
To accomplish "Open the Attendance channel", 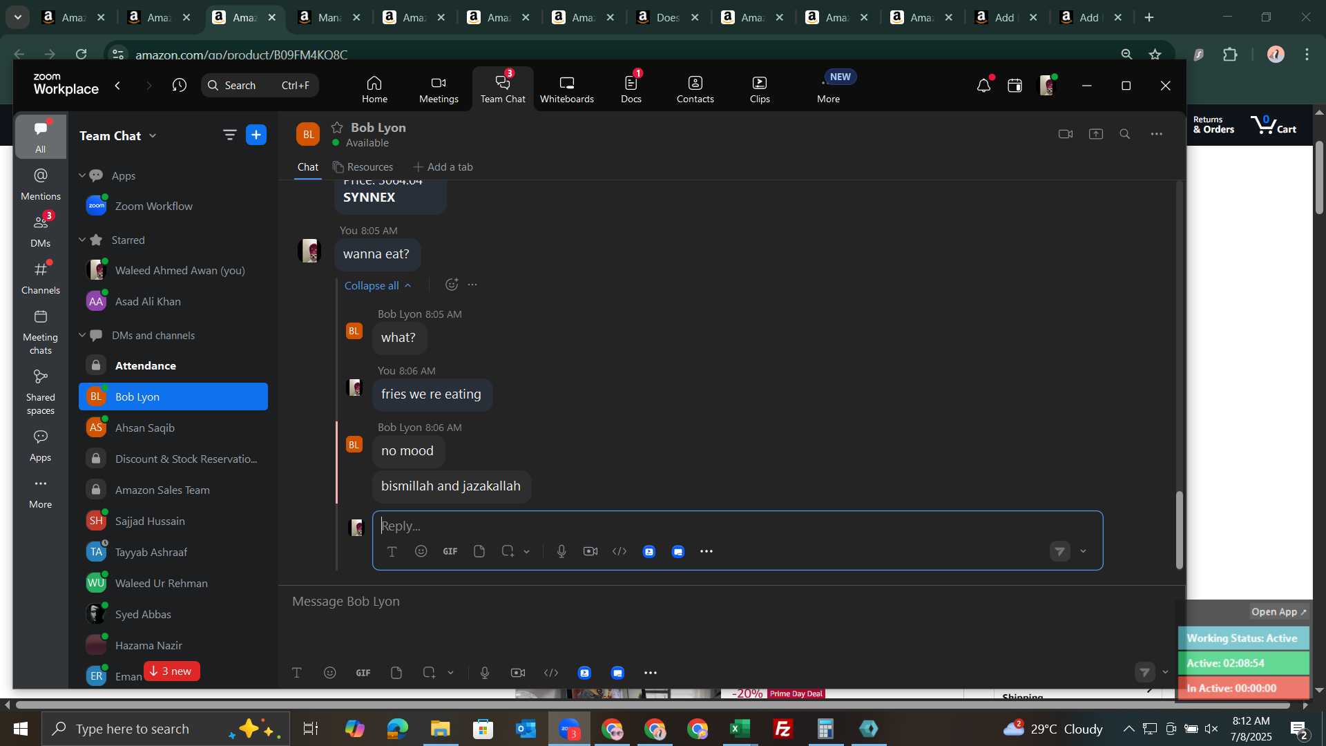I will point(173,365).
